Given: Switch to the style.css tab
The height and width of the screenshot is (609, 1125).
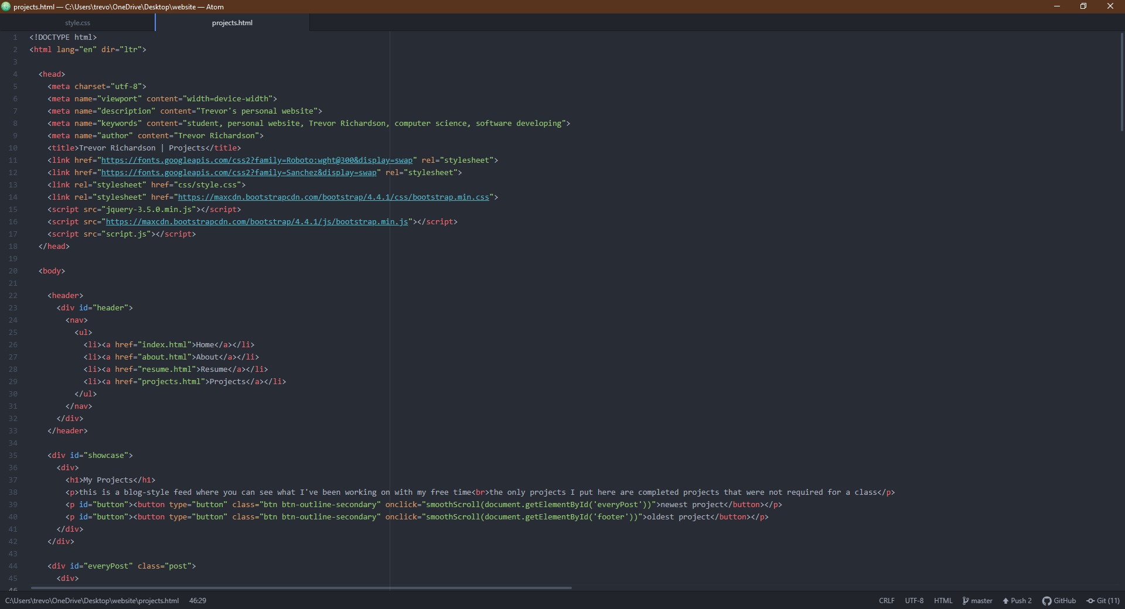Looking at the screenshot, I should click(x=77, y=23).
